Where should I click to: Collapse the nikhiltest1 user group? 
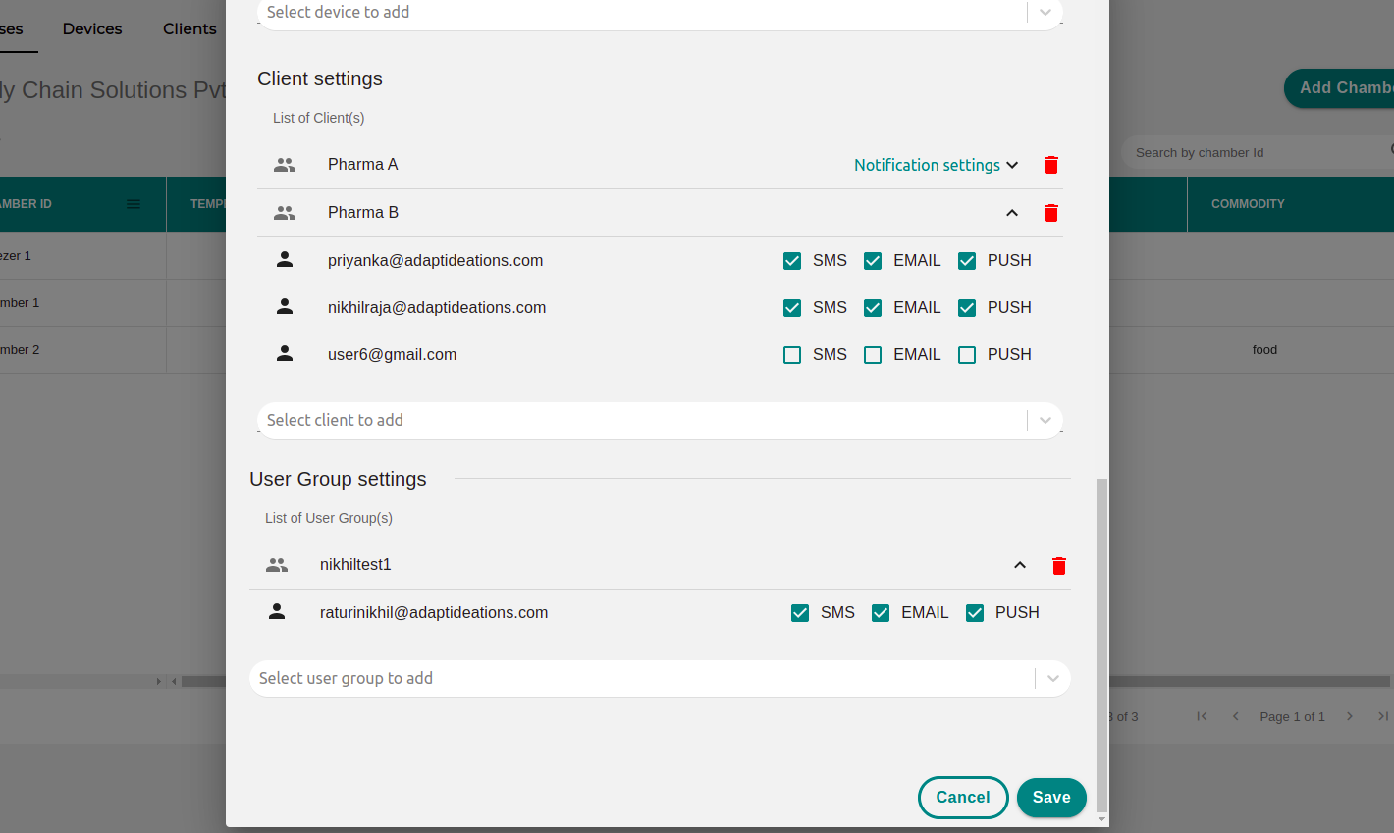(x=1020, y=565)
